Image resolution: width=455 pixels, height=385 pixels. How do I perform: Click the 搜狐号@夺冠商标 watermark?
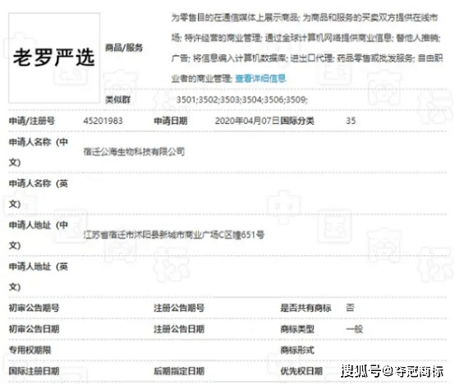(x=393, y=371)
